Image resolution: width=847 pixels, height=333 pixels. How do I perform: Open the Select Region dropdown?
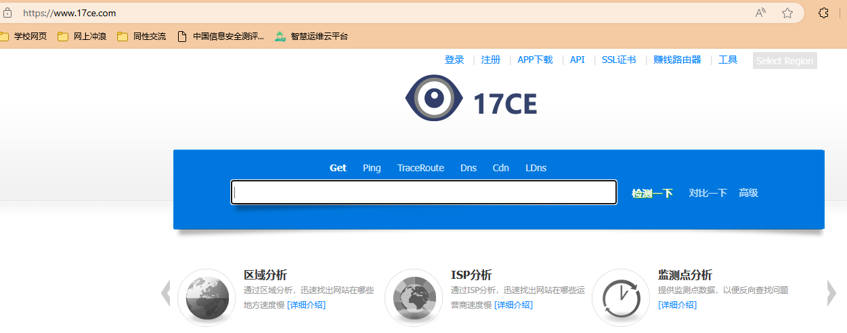(785, 60)
